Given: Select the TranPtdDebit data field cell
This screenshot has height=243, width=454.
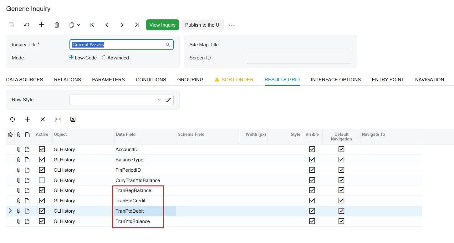Looking at the screenshot, I should click(x=145, y=211).
